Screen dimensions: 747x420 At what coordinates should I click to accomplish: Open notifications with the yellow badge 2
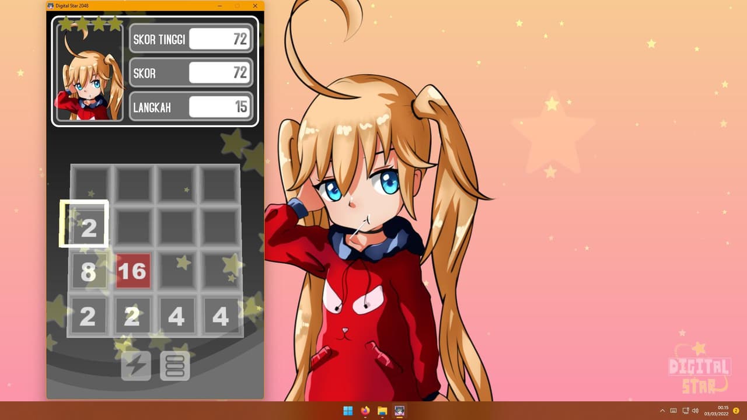pos(736,411)
